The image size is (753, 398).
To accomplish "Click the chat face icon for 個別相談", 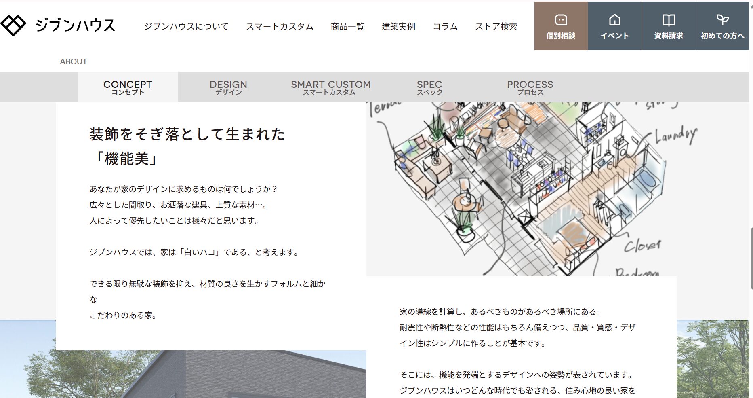I will (561, 20).
